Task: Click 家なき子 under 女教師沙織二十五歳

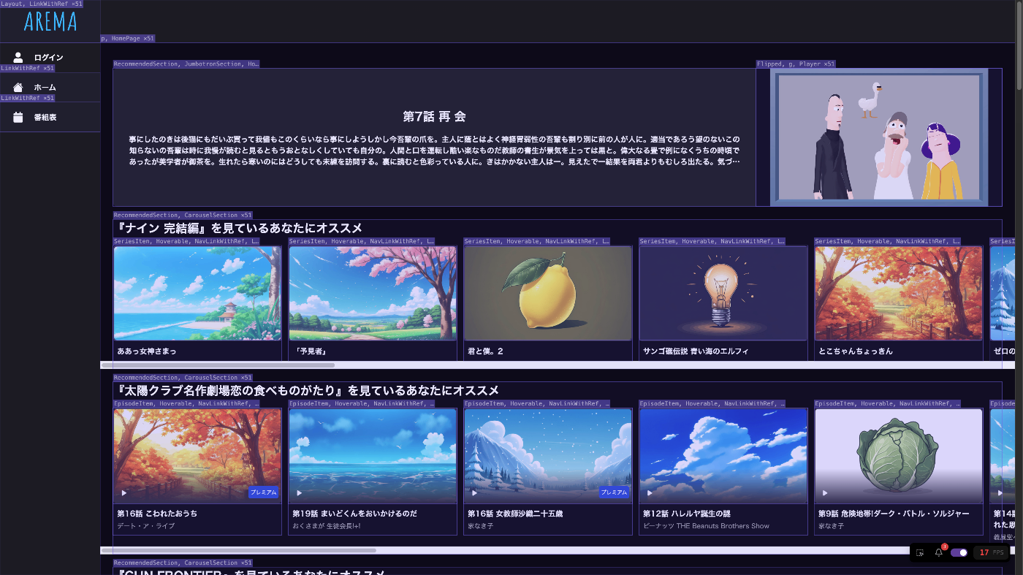Action: click(x=480, y=526)
